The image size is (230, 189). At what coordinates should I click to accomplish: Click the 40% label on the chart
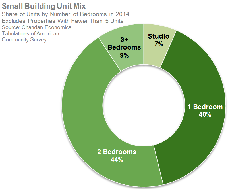205,115
